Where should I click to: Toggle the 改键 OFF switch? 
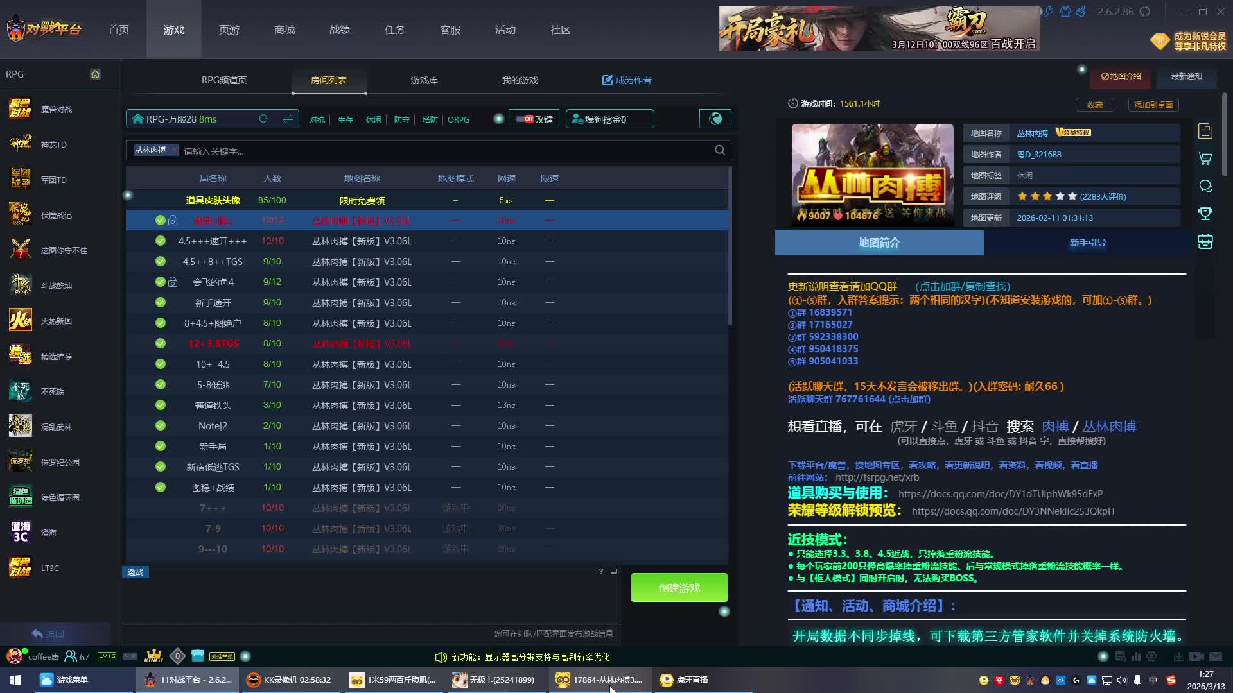525,119
